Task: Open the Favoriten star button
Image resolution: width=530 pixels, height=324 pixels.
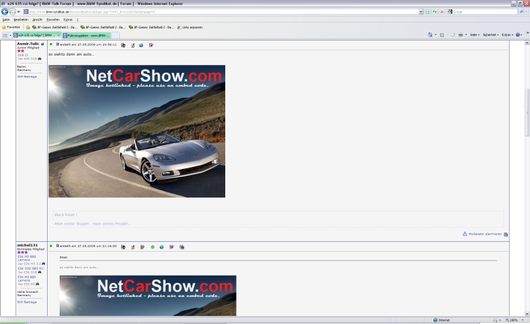Action: 11,27
